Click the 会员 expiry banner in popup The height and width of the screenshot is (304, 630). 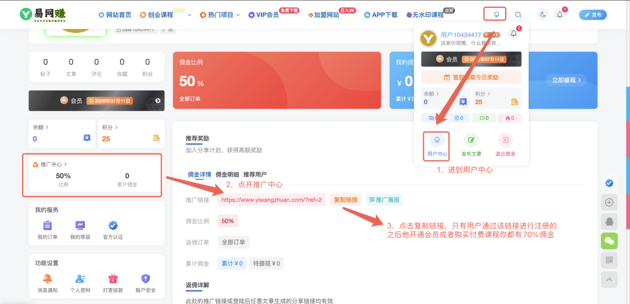471,59
